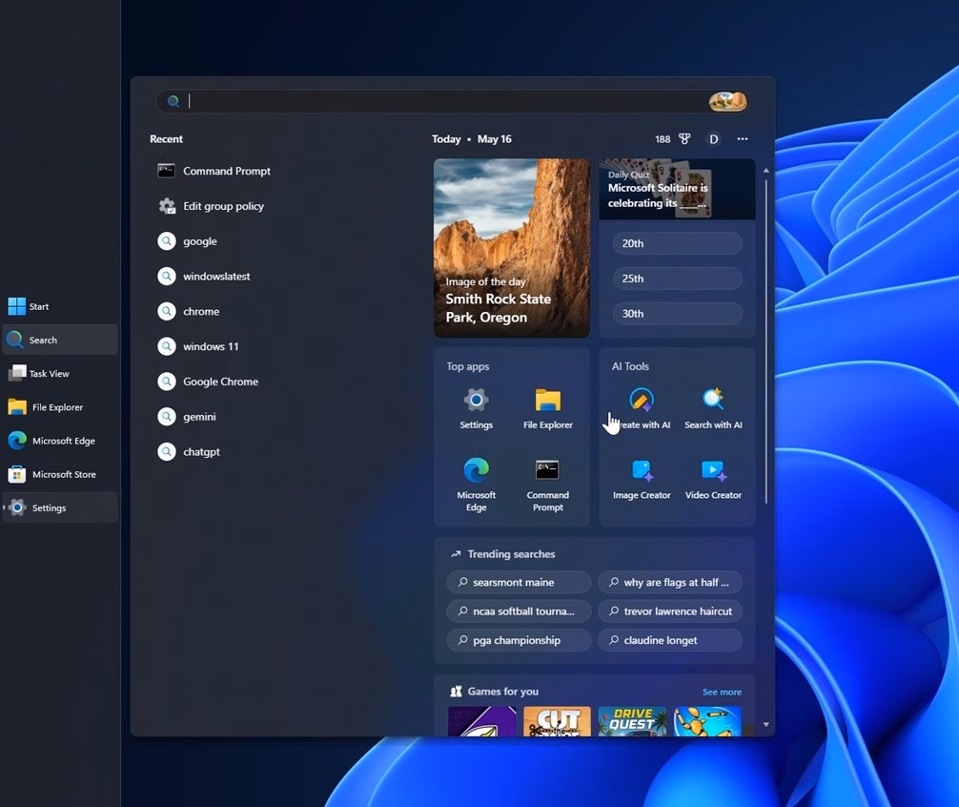959x807 pixels.
Task: Open File Explorer in side taskbar
Action: coord(60,407)
